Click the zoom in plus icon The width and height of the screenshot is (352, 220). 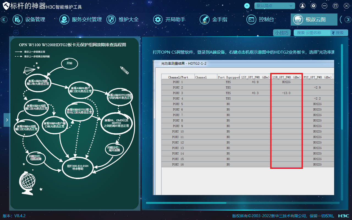tap(16, 32)
